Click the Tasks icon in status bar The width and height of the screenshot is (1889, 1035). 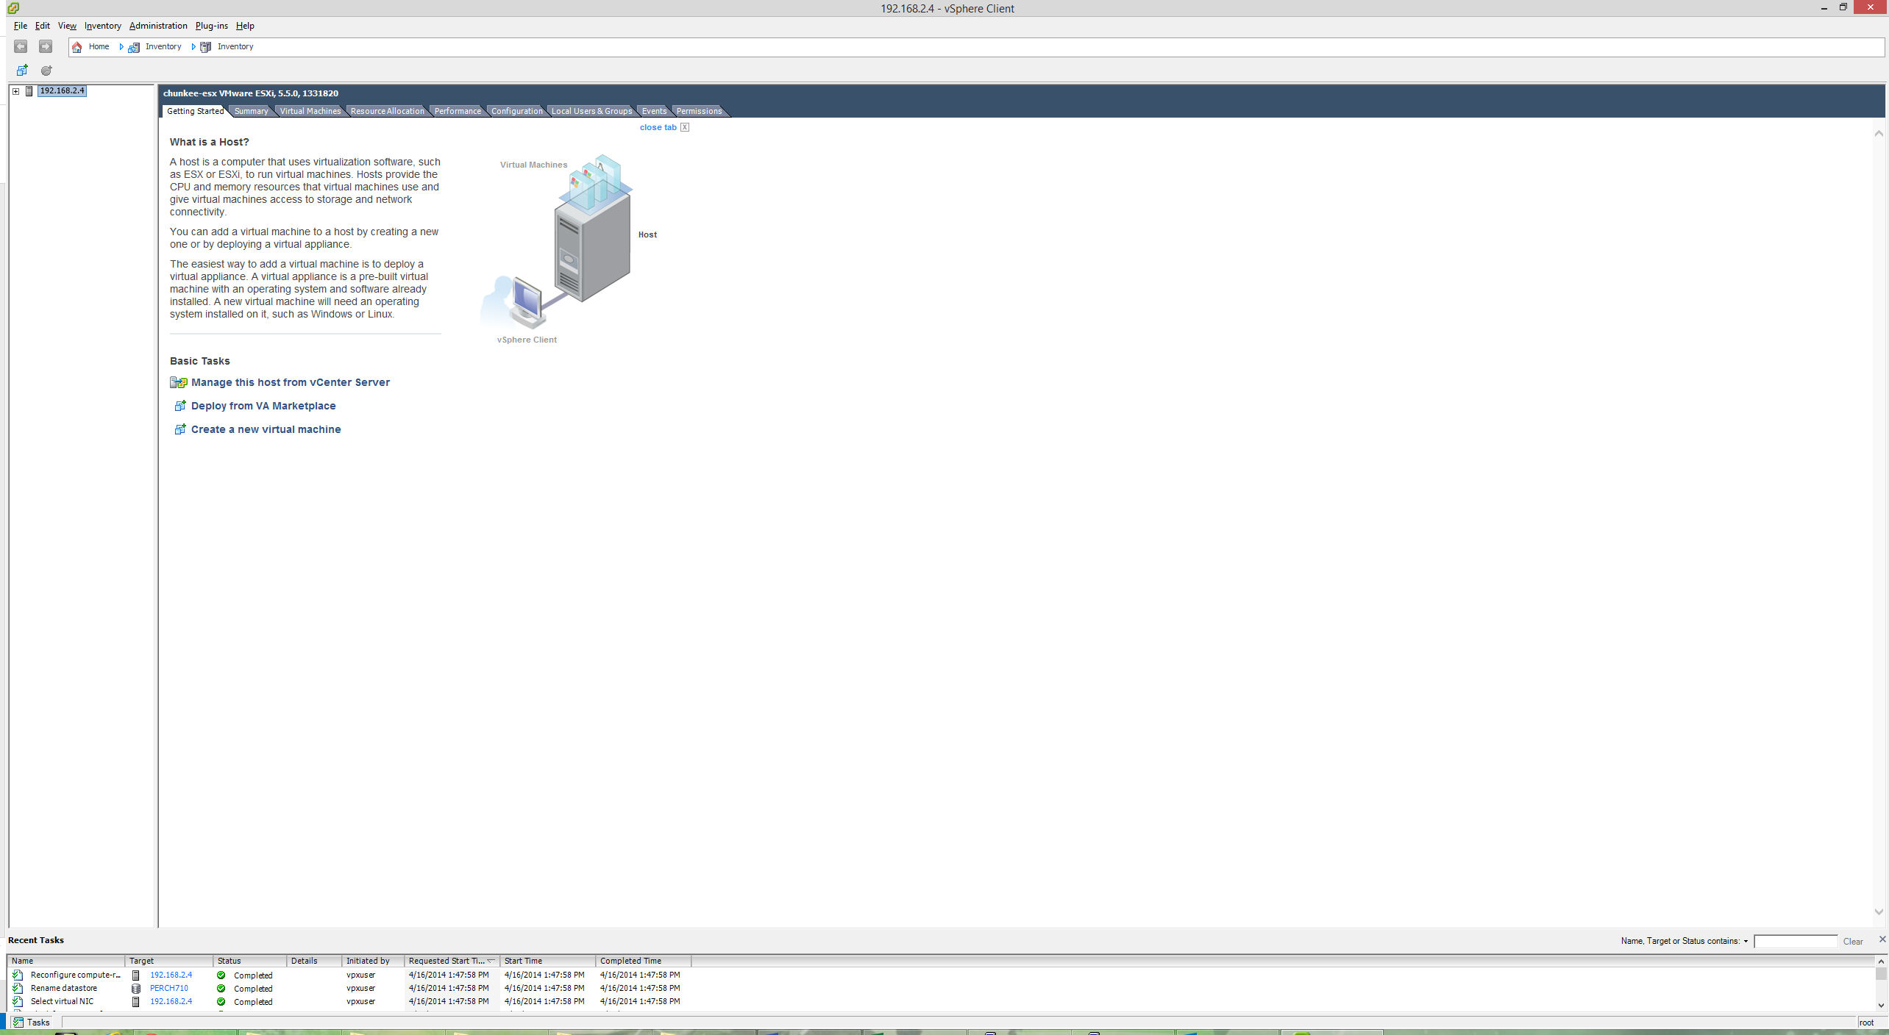click(18, 1023)
